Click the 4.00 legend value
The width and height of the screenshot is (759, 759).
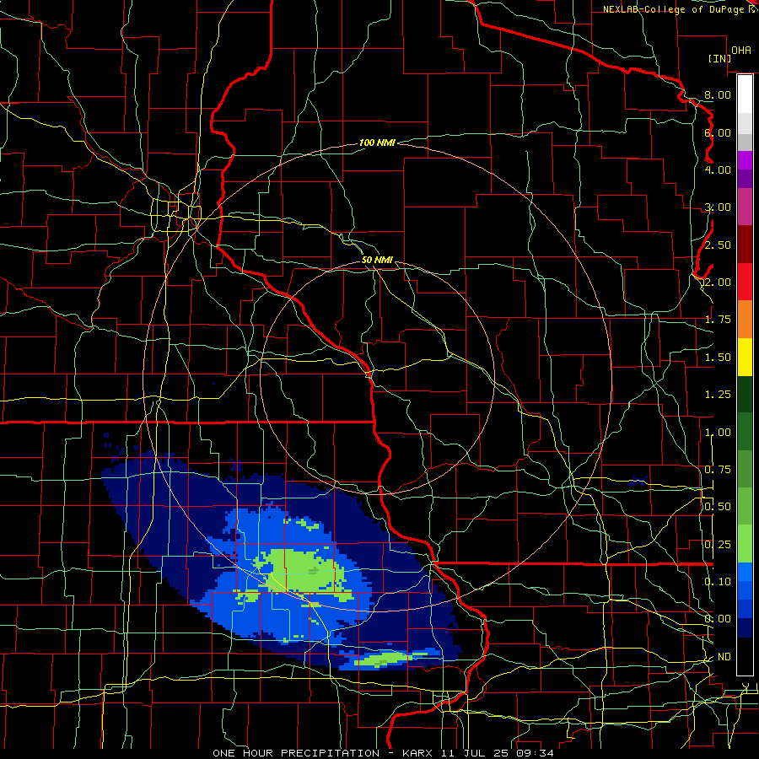718,170
